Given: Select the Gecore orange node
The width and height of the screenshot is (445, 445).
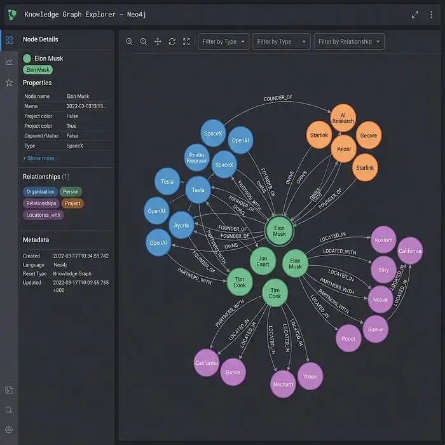Looking at the screenshot, I should (x=369, y=135).
